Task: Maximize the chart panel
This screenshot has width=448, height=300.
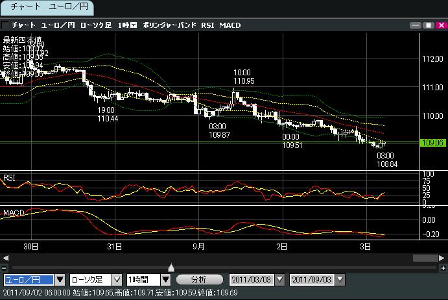Action: coord(428,25)
